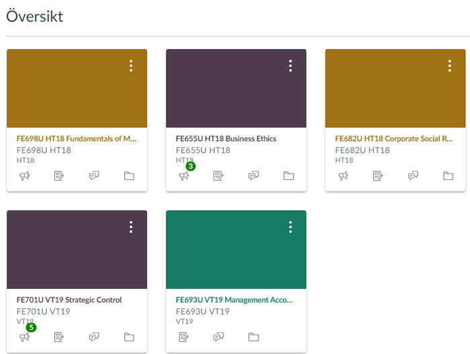
Task: Open discussions icon on FE701U Strategic Control
Action: (x=95, y=337)
